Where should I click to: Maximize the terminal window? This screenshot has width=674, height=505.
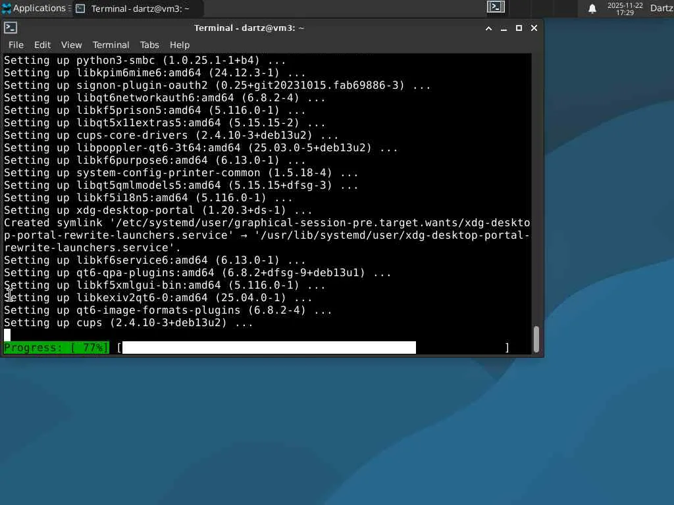tap(519, 28)
